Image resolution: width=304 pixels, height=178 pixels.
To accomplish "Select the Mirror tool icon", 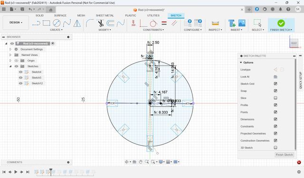I will (x=77, y=23).
